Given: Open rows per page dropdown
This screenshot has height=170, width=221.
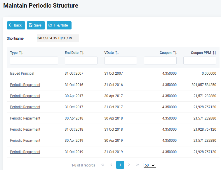Looking at the screenshot, I should (150, 165).
